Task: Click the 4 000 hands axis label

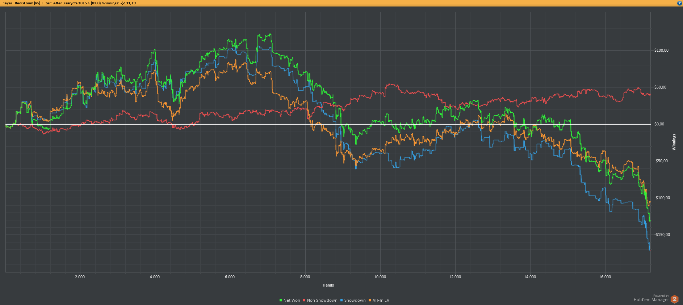Action: coord(155,277)
